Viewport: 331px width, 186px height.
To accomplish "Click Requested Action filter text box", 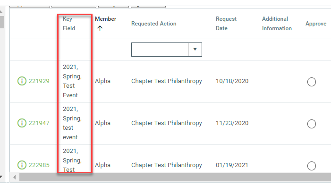I will (160, 50).
